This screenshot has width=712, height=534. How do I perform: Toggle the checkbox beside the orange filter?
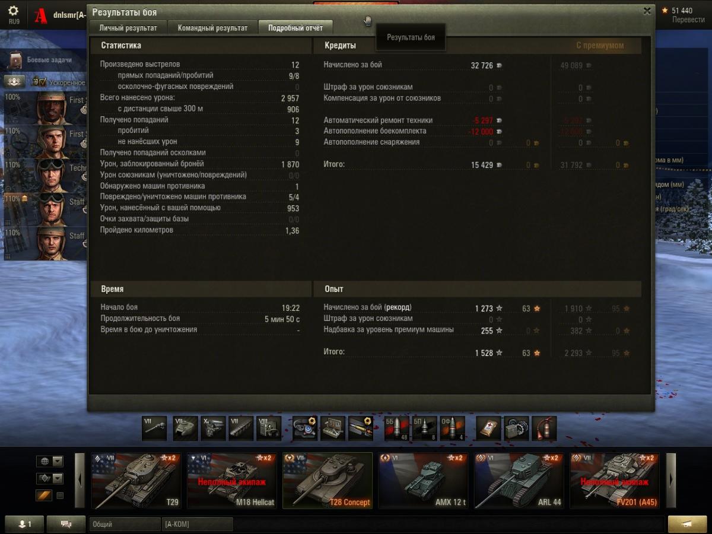coord(60,495)
